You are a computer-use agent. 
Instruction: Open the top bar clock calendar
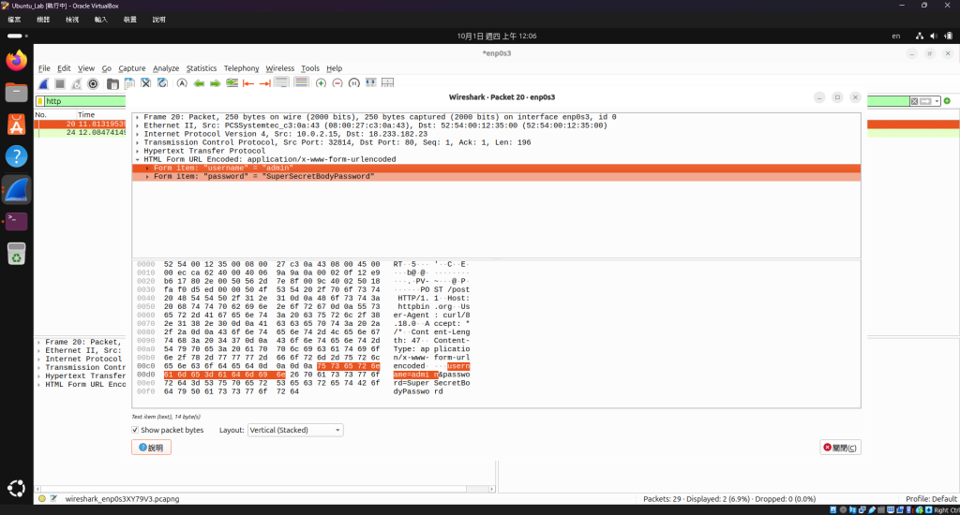pos(497,37)
